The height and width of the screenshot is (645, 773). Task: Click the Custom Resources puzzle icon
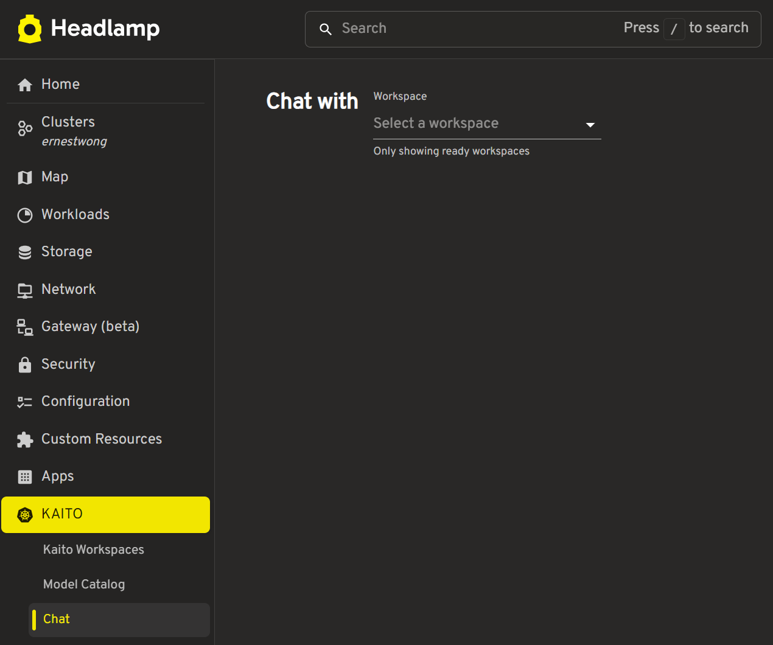coord(25,440)
